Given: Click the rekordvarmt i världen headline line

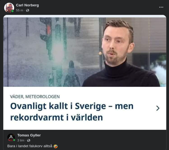Looking at the screenshot, I should pos(57,117).
